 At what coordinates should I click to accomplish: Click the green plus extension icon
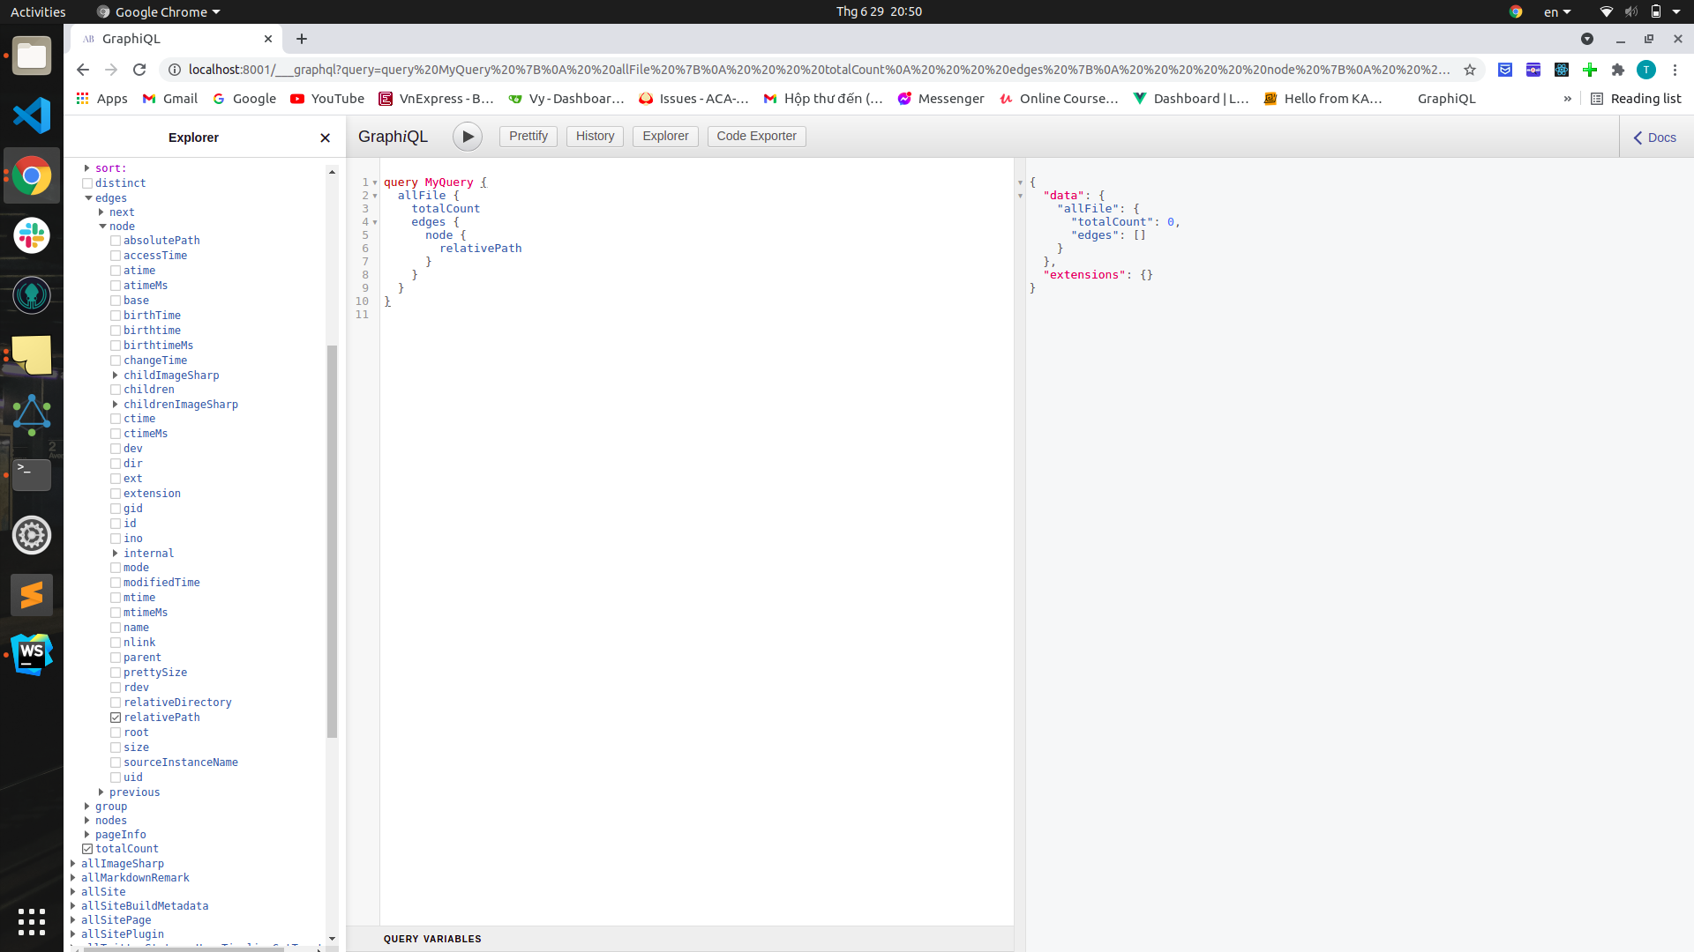point(1590,70)
